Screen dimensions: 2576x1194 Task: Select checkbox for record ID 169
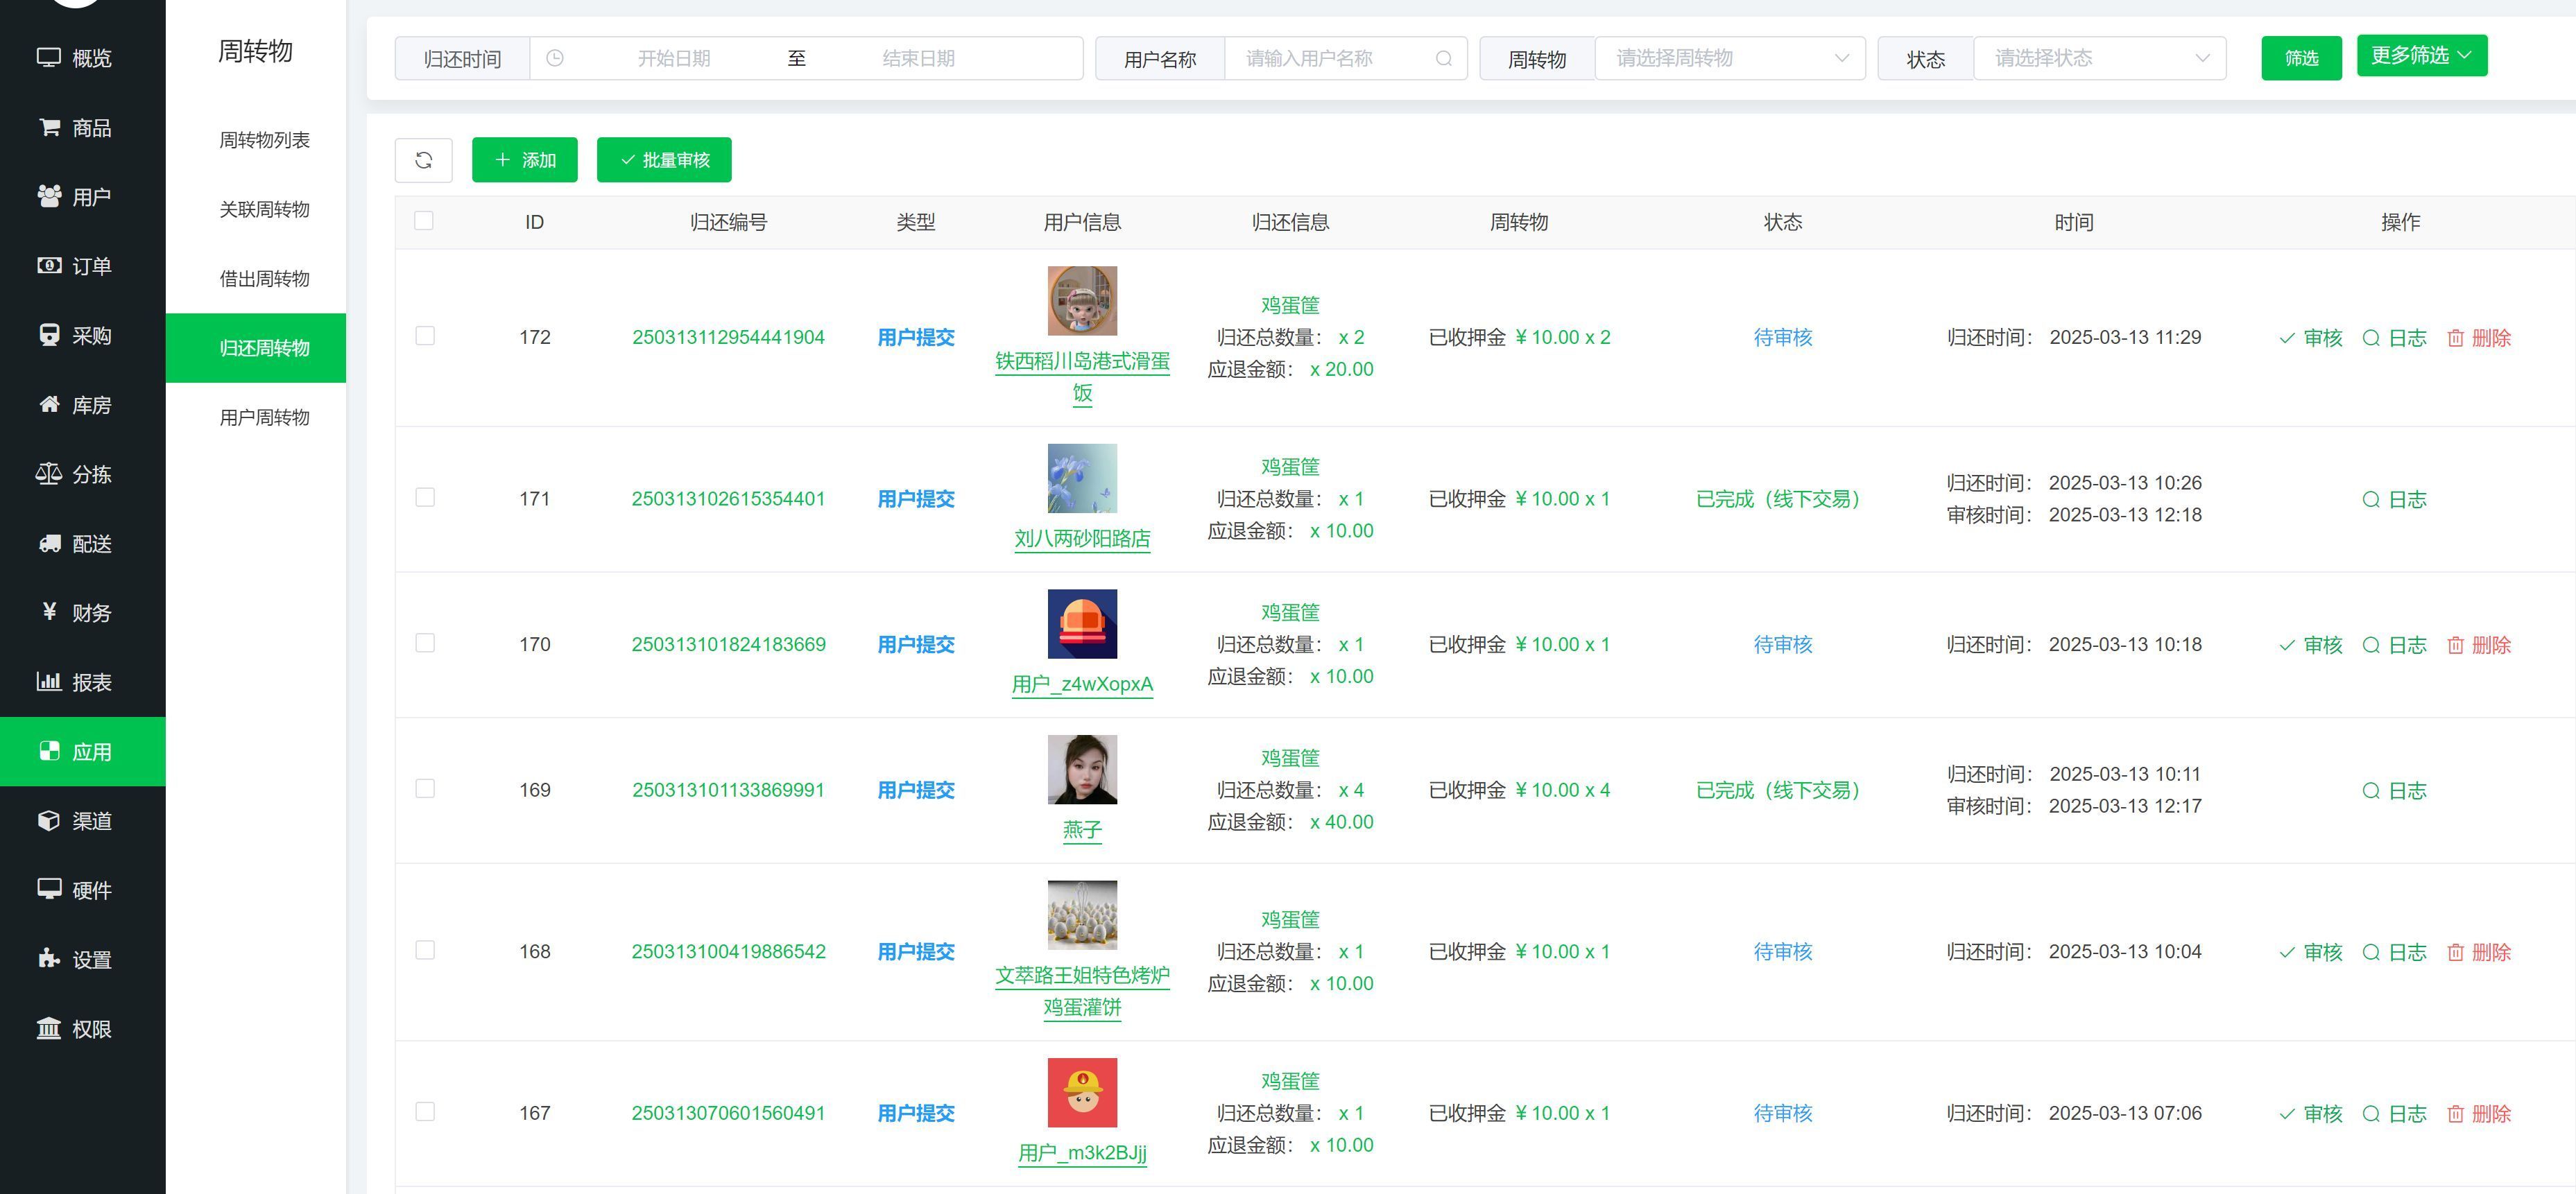(425, 789)
